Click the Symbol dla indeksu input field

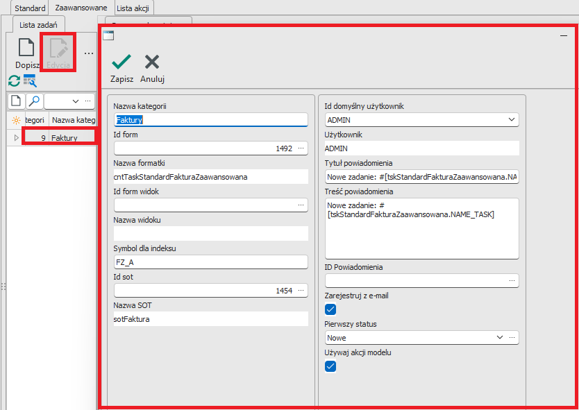(x=210, y=262)
